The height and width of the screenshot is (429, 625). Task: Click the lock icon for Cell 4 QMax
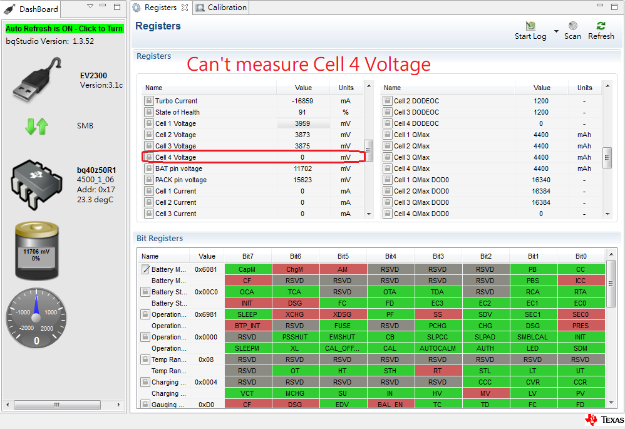[387, 168]
